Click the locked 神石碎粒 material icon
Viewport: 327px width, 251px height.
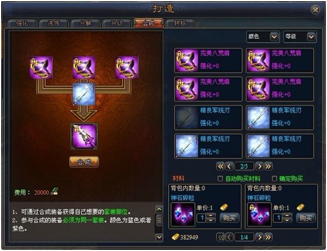pos(259,215)
